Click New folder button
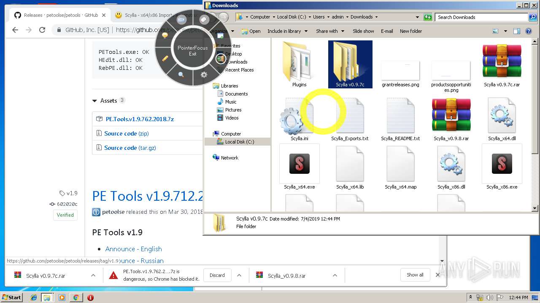The width and height of the screenshot is (540, 303). click(x=411, y=31)
